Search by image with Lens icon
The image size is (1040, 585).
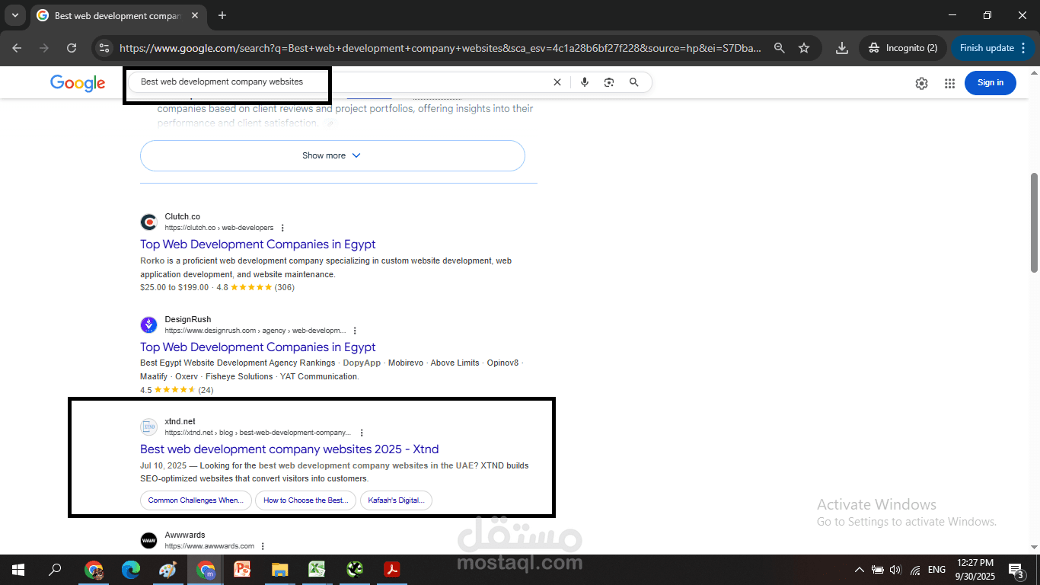(x=609, y=82)
